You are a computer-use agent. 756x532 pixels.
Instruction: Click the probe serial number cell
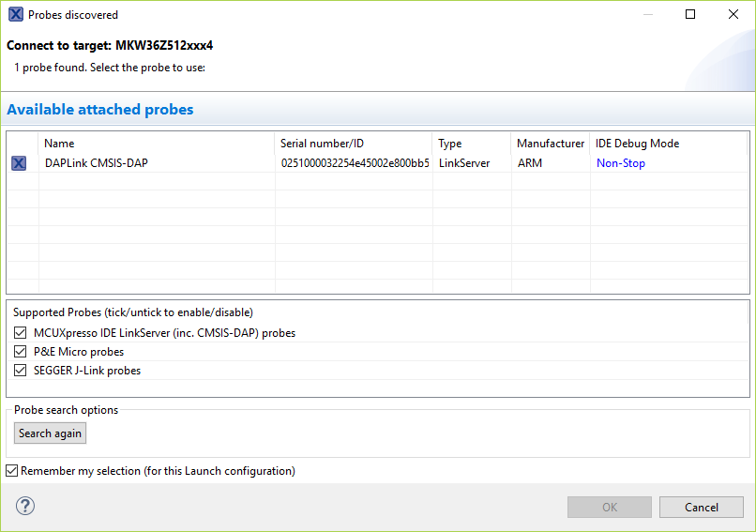pyautogui.click(x=355, y=163)
